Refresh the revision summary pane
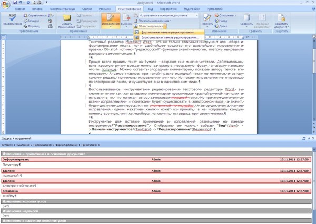This screenshot has width=316, height=224. 304,139
